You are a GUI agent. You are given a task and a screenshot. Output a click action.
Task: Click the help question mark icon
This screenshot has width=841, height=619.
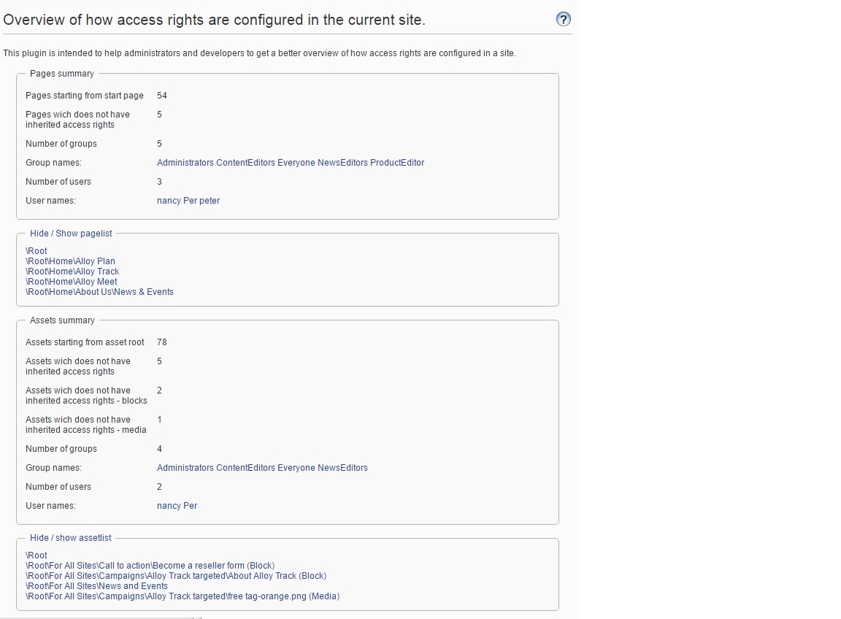(563, 20)
